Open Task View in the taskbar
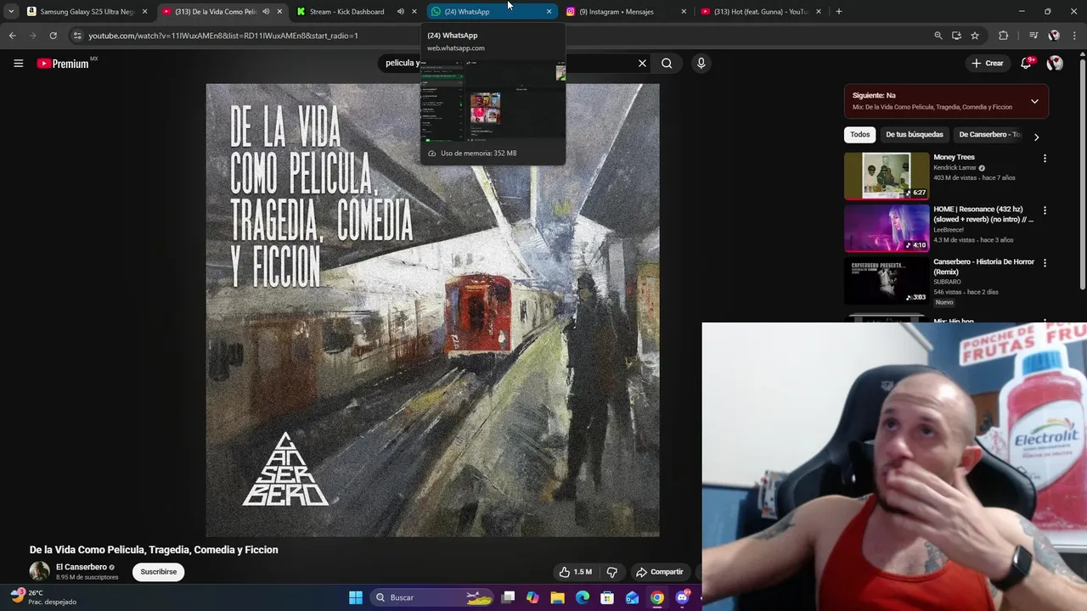This screenshot has width=1087, height=611. pyautogui.click(x=508, y=597)
